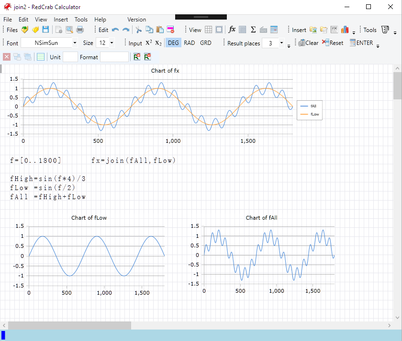
Task: Click the red X delete icon in the box toolbar
Action: (x=7, y=57)
